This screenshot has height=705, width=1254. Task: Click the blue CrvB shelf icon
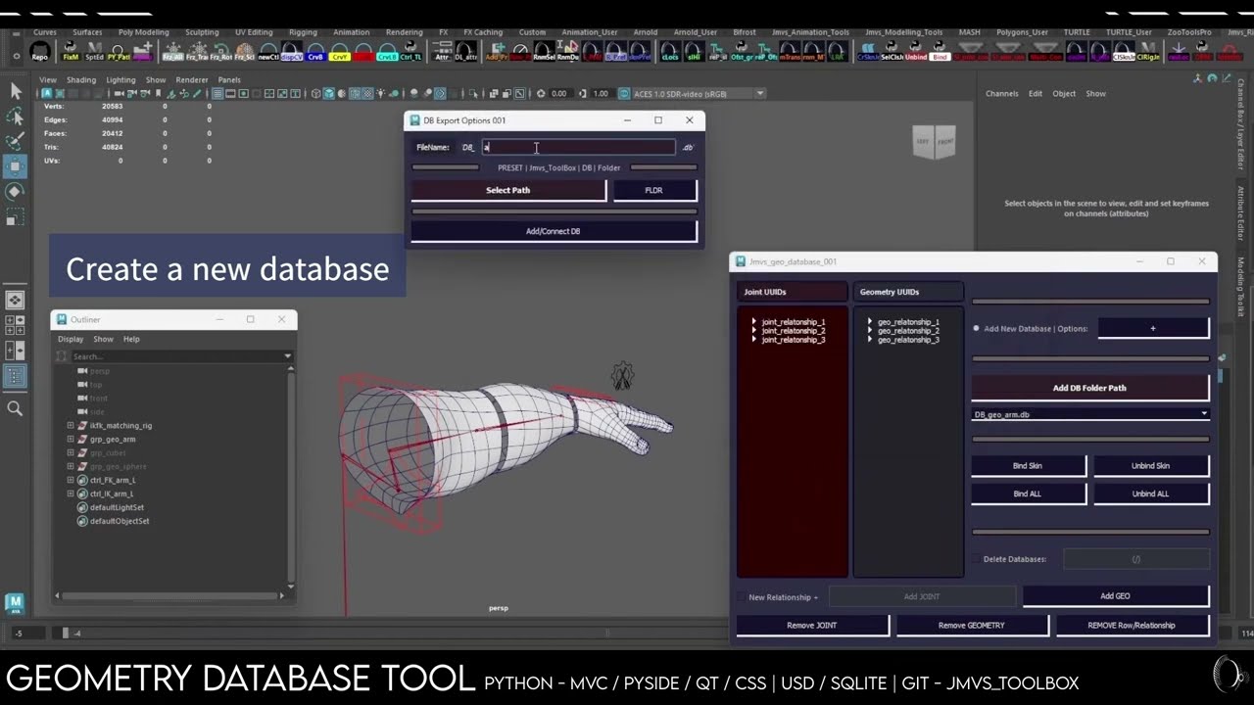[315, 50]
